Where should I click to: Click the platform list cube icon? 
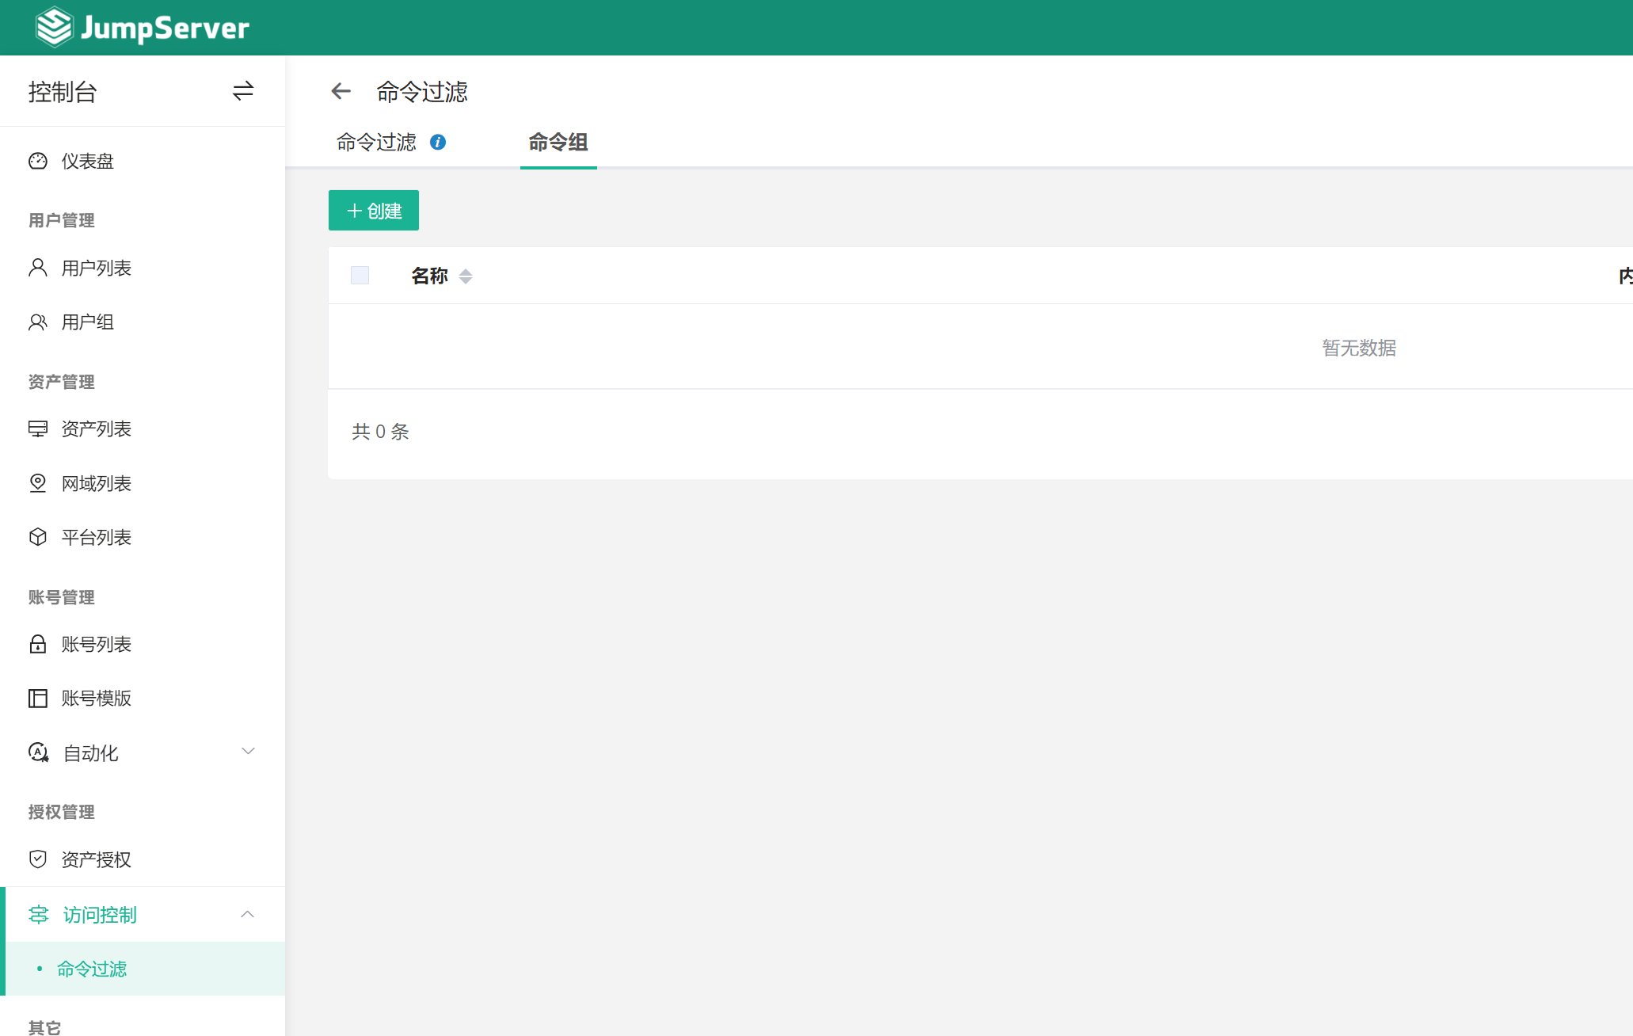coord(38,537)
